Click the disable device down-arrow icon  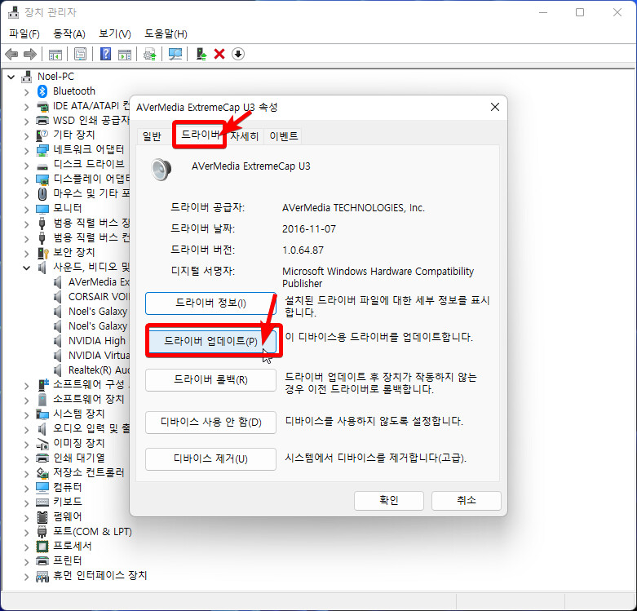click(238, 54)
